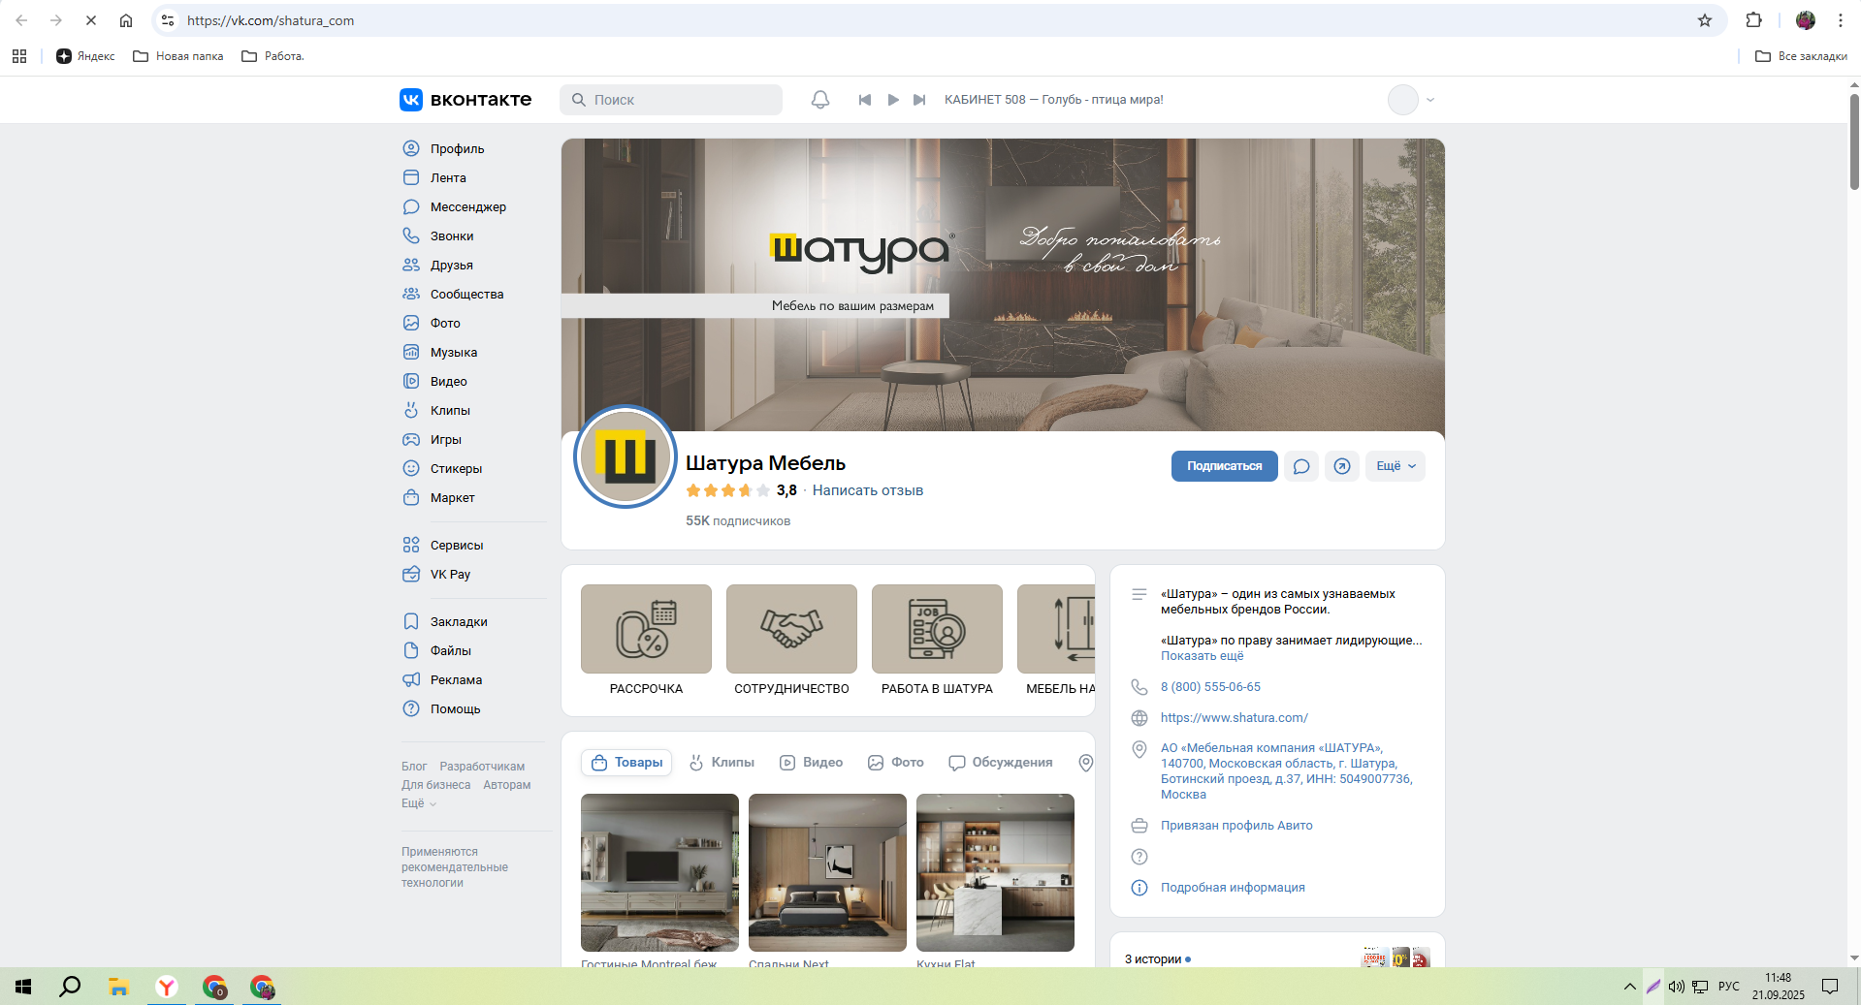The image size is (1861, 1005).
Task: Open the user account dropdown menu
Action: coord(1411,100)
